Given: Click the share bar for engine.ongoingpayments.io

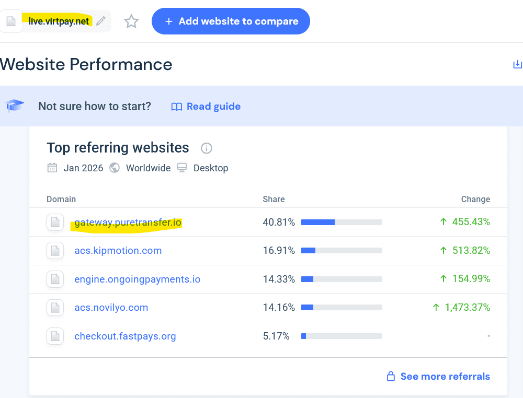Looking at the screenshot, I should (x=340, y=278).
